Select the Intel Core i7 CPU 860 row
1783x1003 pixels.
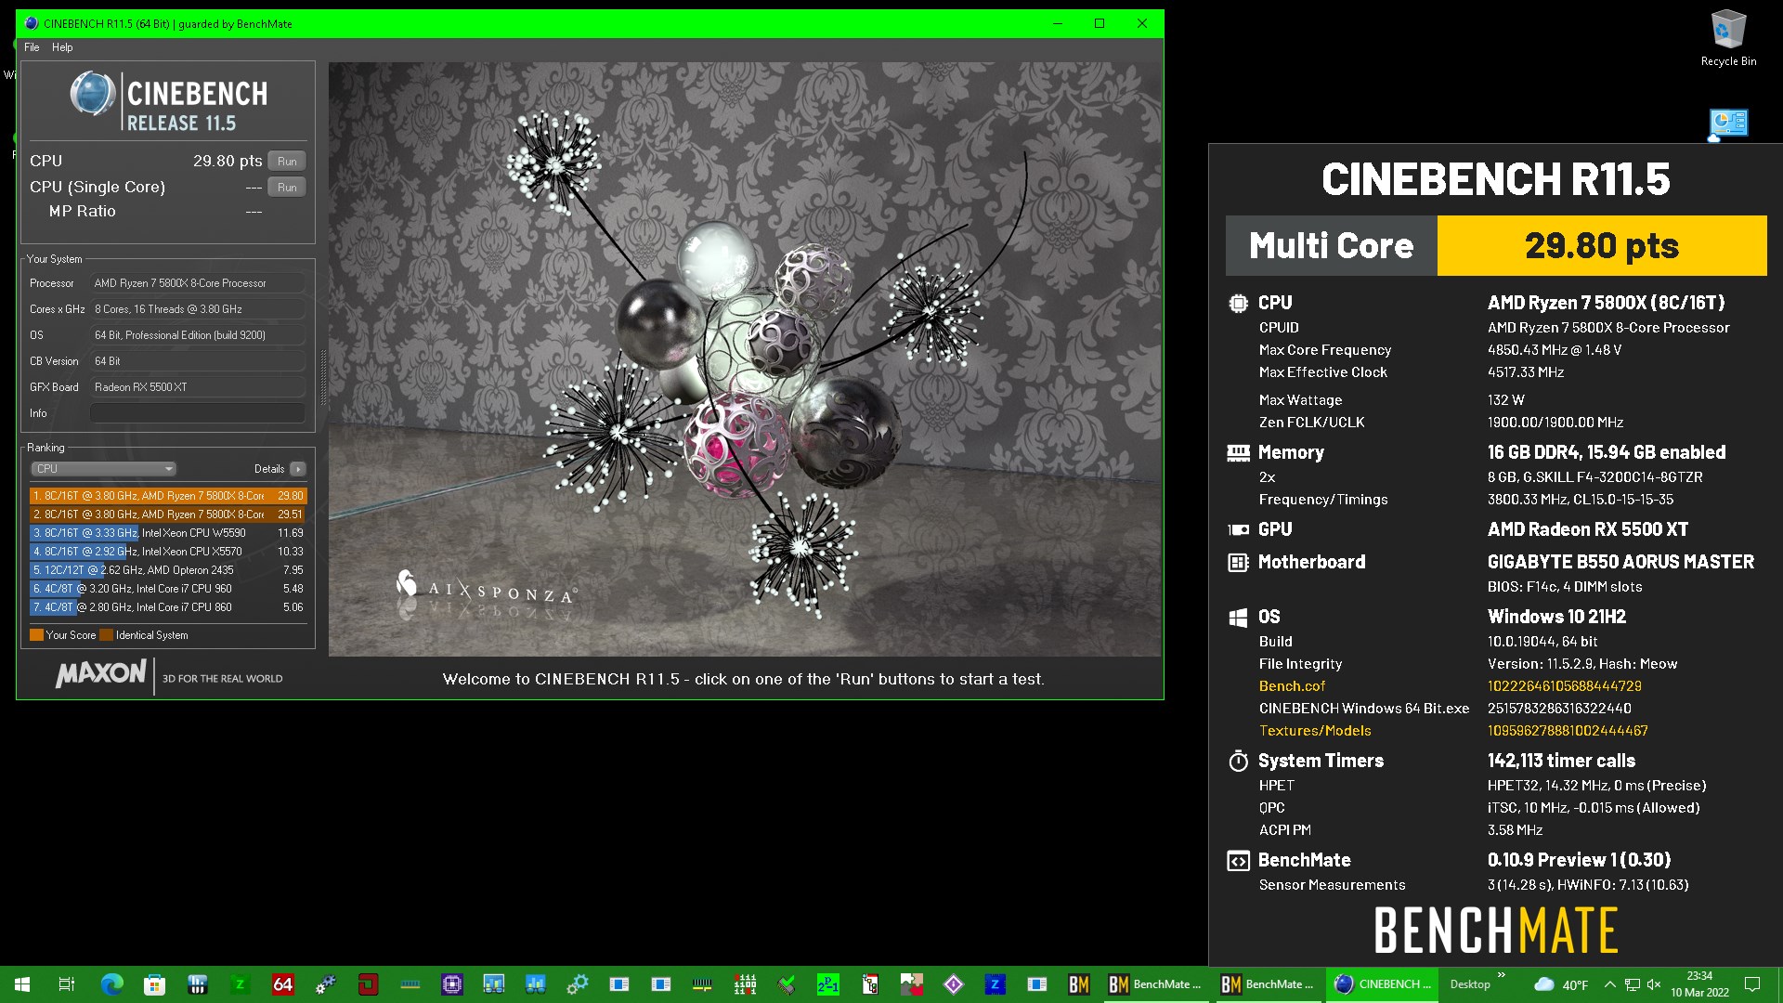168,607
